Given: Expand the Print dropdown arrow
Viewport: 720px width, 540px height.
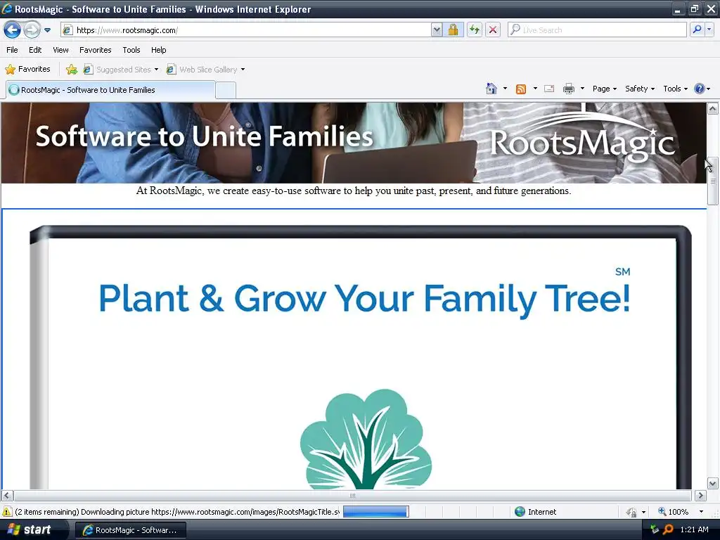Looking at the screenshot, I should 582,89.
